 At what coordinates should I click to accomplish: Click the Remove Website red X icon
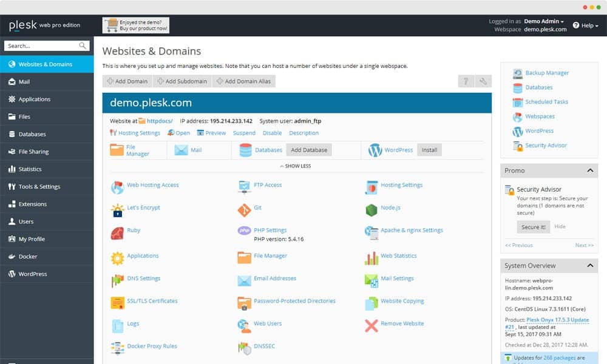point(371,326)
